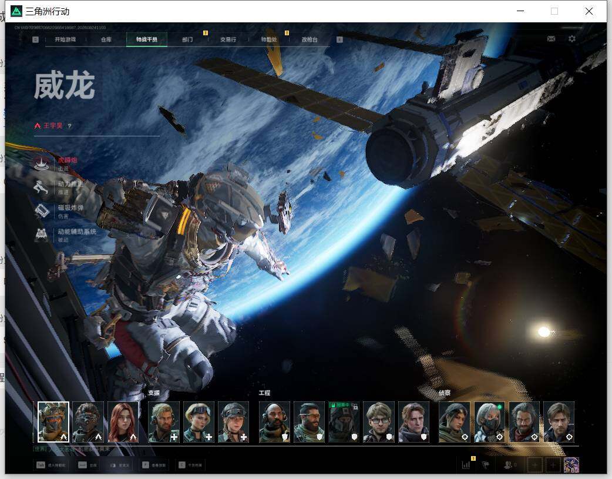Click the next-tab key icon right of 改枪台

click(339, 39)
